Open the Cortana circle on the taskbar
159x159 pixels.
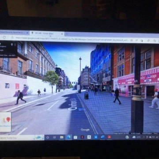click(x=48, y=137)
